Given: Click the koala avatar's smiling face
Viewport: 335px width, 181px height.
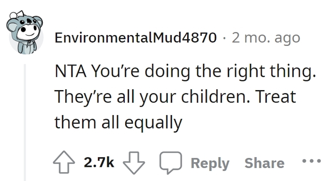Looking at the screenshot, I should pyautogui.click(x=28, y=33).
